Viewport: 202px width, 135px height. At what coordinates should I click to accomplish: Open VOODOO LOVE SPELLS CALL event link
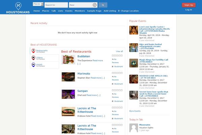point(154,77)
